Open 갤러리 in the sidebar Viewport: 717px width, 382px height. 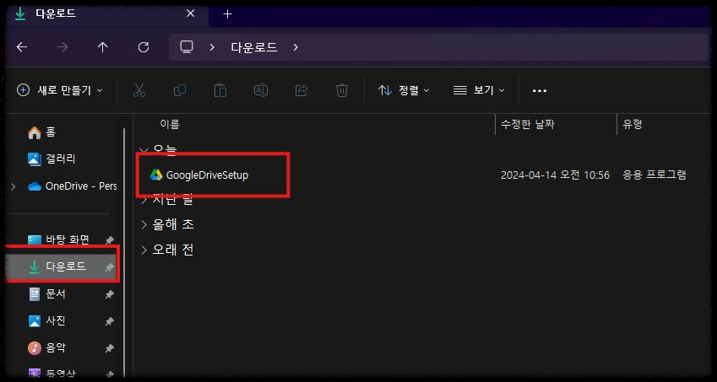click(52, 159)
